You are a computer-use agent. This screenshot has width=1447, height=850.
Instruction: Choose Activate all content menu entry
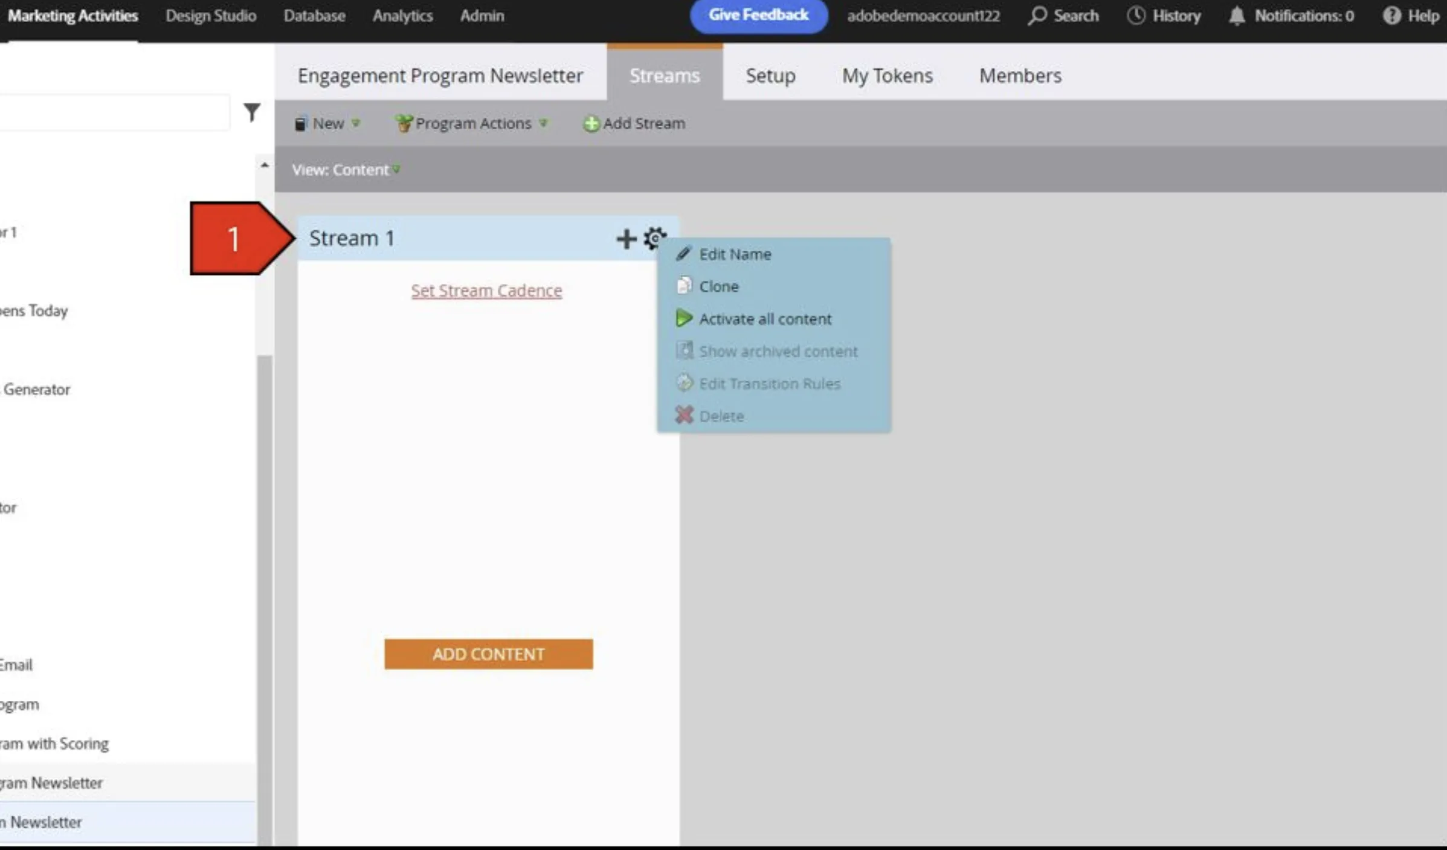774,318
